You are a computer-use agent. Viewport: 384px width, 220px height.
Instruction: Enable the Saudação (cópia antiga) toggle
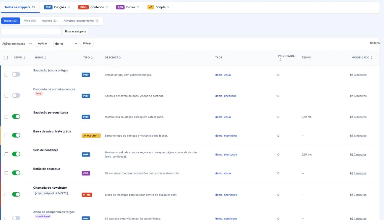point(16,75)
